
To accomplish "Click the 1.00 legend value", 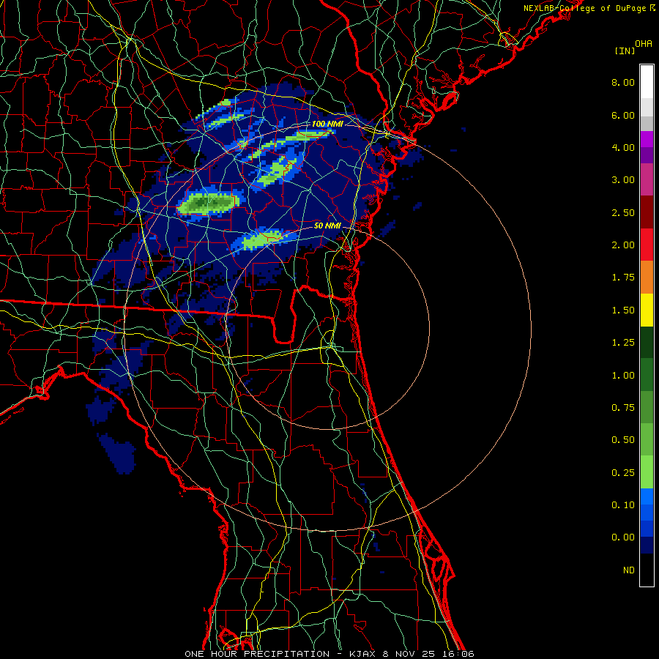I will click(623, 376).
